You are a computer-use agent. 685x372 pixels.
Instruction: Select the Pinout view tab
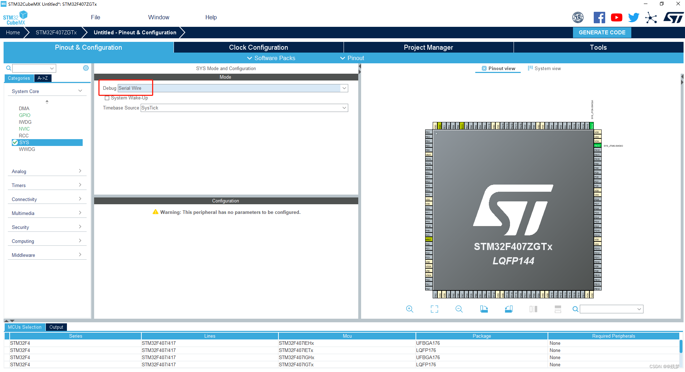click(498, 68)
